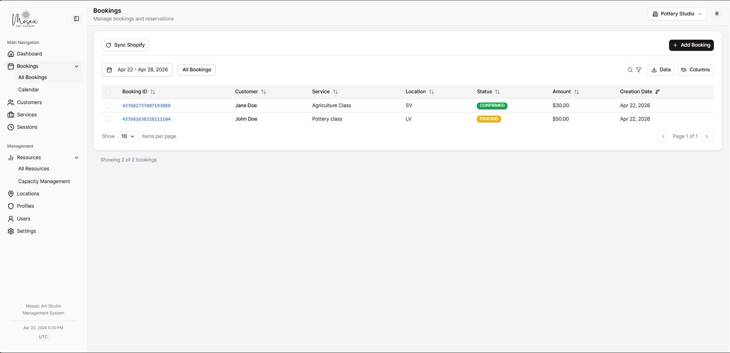
Task: Collapse the sidebar with the panel toggle icon
Action: pos(76,18)
